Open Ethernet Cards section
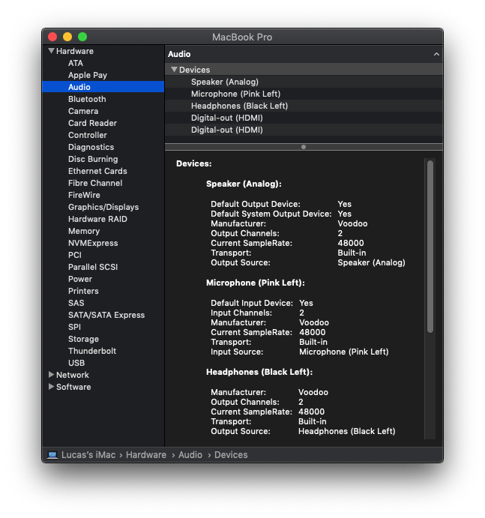485x518 pixels. click(x=97, y=171)
